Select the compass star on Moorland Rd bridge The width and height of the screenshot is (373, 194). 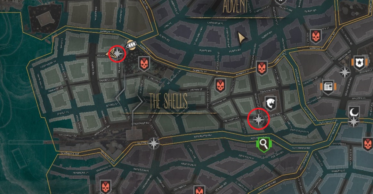point(154,144)
